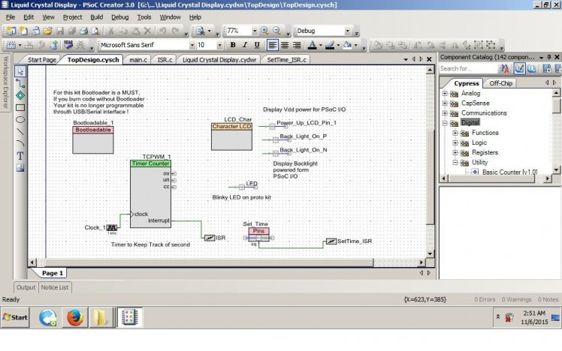Open the font size dropdown
This screenshot has height=351, width=562.
tap(219, 45)
